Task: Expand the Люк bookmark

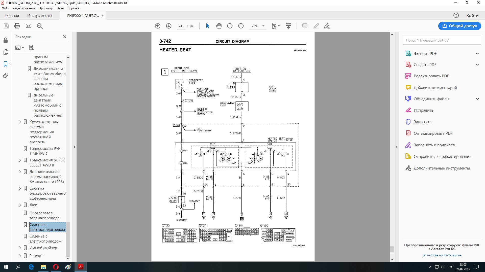Action: point(20,205)
